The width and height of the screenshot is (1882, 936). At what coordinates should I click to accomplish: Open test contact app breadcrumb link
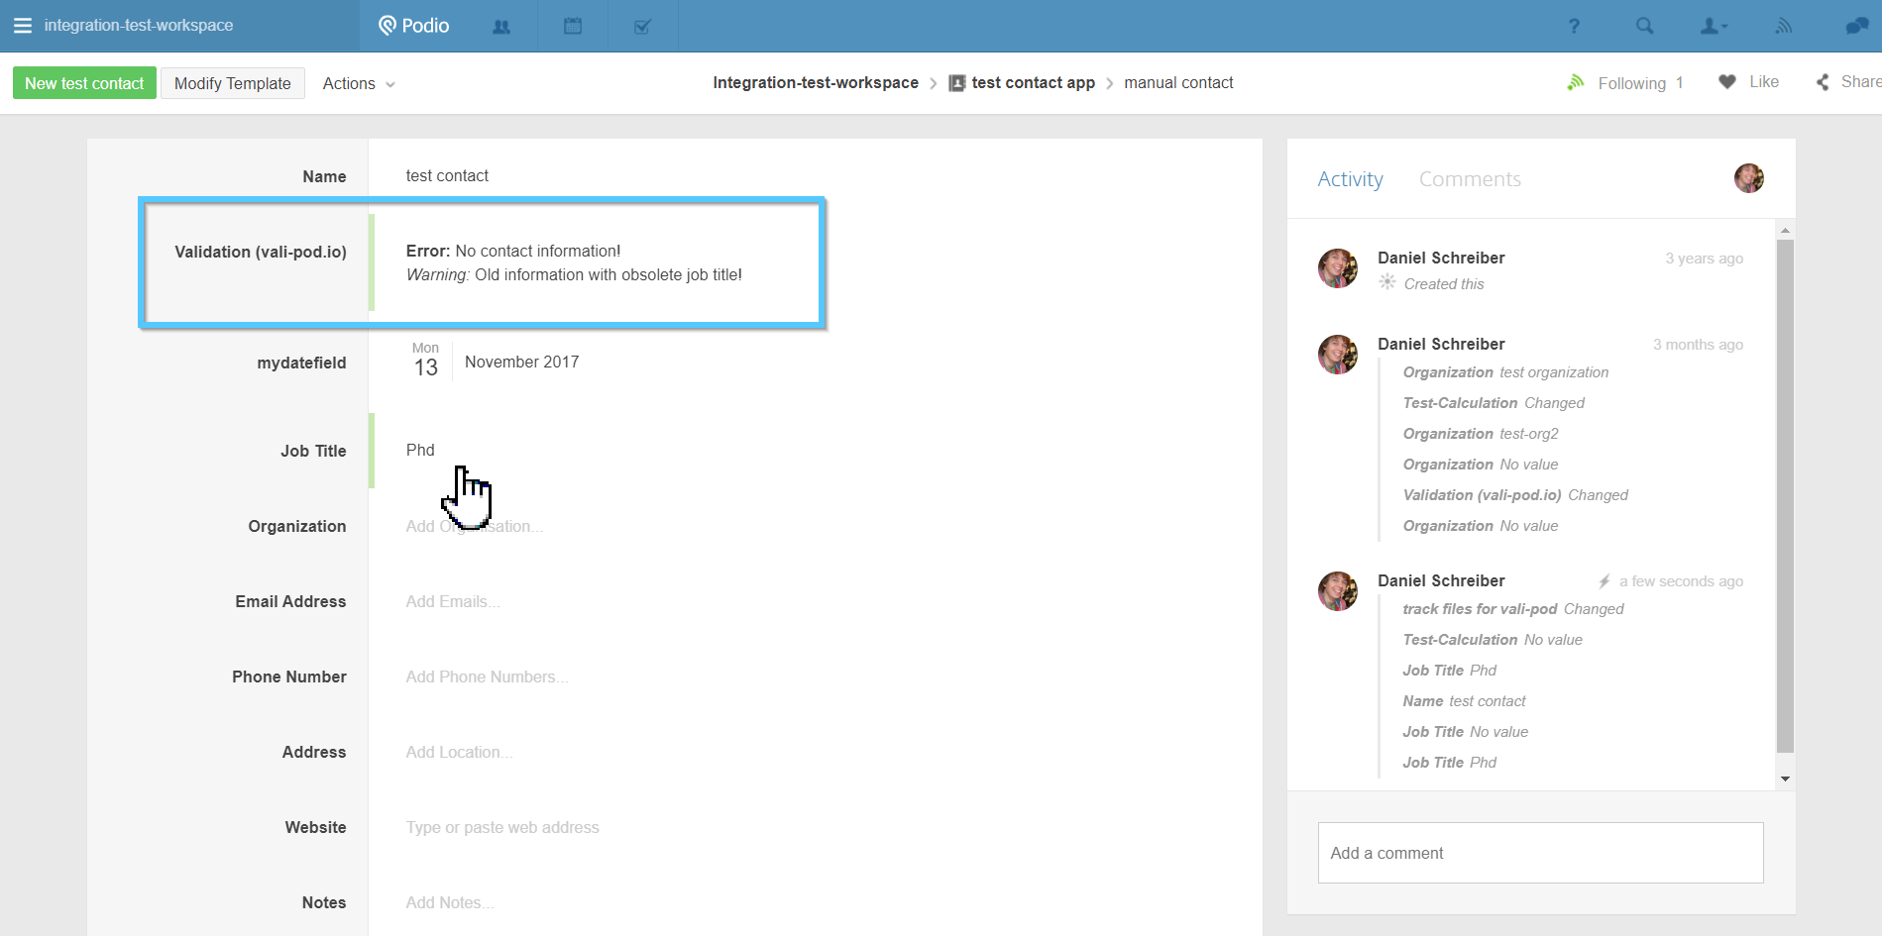click(1032, 83)
